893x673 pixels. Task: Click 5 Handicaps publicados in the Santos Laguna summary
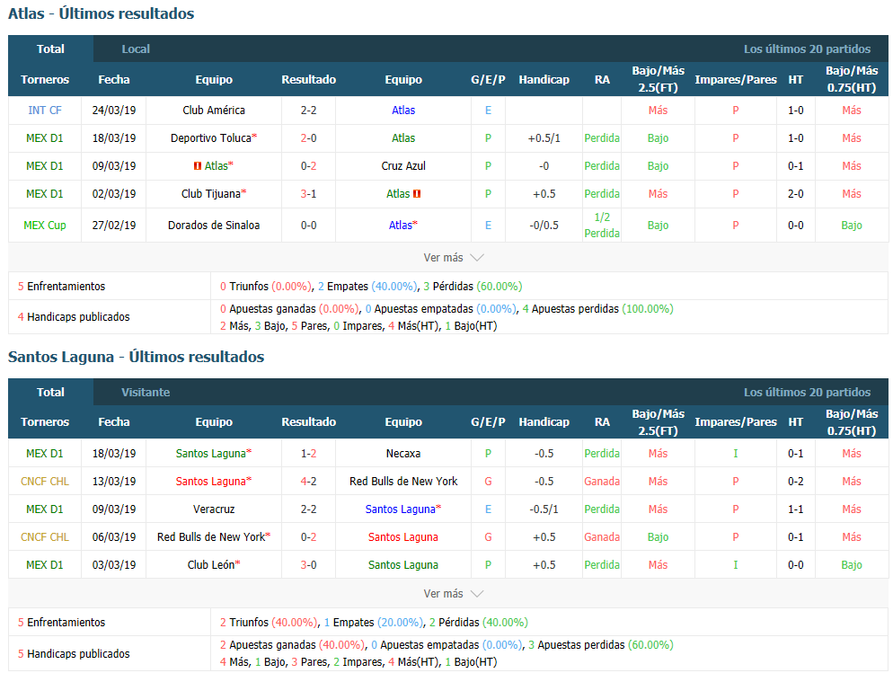point(74,654)
